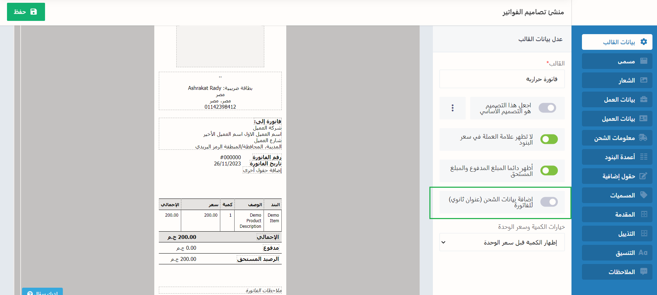Viewport: 657px width, 295px height.
Task: Click the ID card icon for بيانات العميل
Action: click(x=643, y=118)
